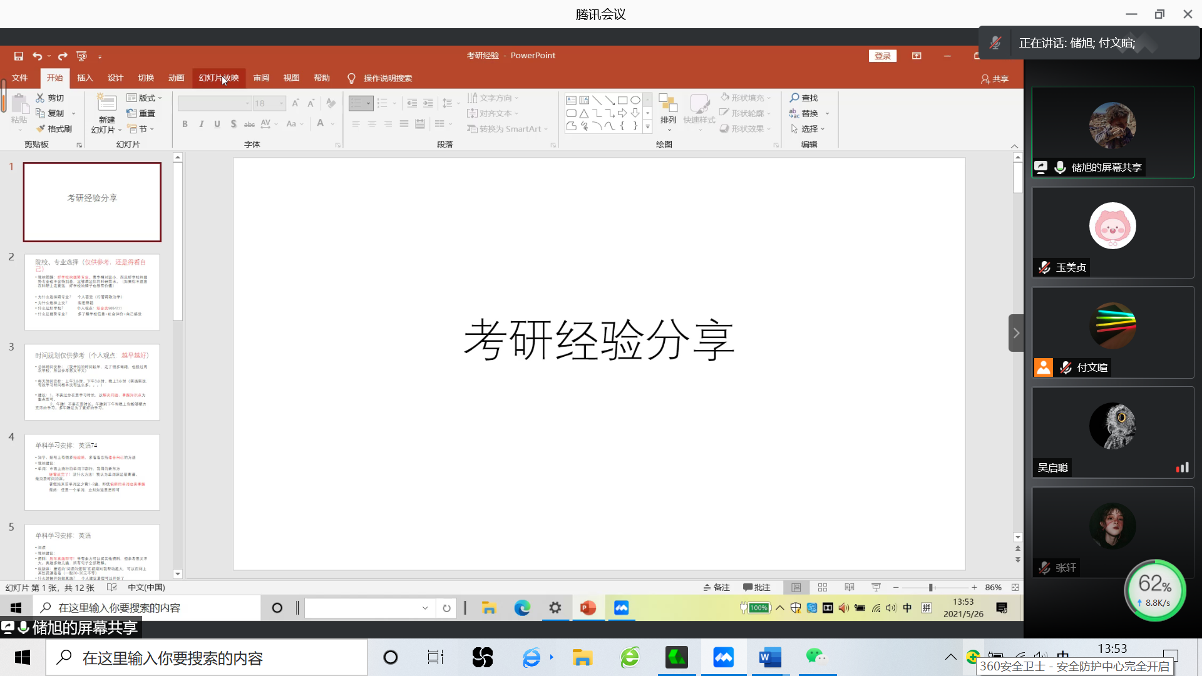Open the Slide Show (幻灯片放映) tab
The image size is (1202, 676).
coord(218,78)
